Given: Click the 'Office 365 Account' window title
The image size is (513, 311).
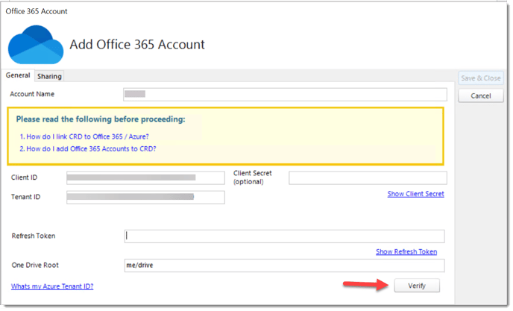Looking at the screenshot, I should [x=37, y=11].
